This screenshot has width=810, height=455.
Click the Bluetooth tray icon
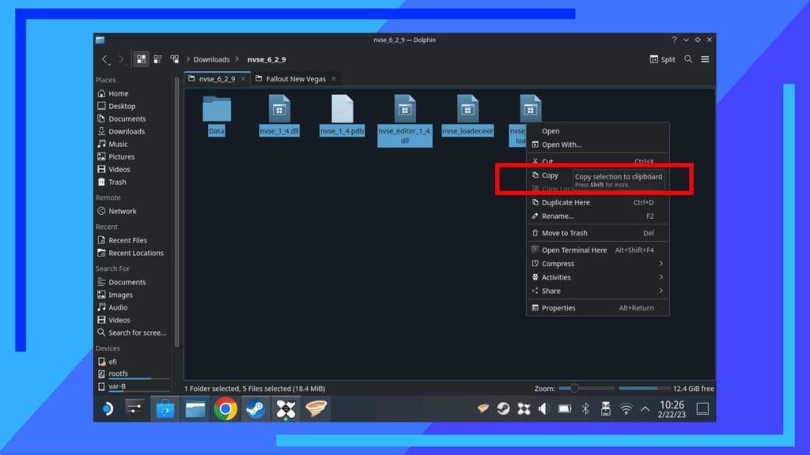[x=585, y=409]
